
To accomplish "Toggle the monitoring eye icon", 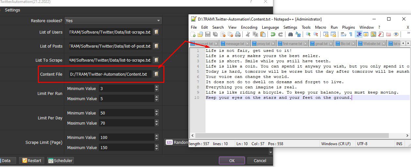I will click(x=396, y=34).
